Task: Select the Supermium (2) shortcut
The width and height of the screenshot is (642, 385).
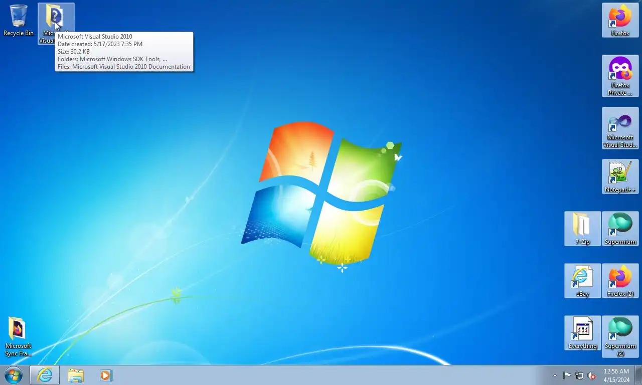Action: [x=620, y=336]
